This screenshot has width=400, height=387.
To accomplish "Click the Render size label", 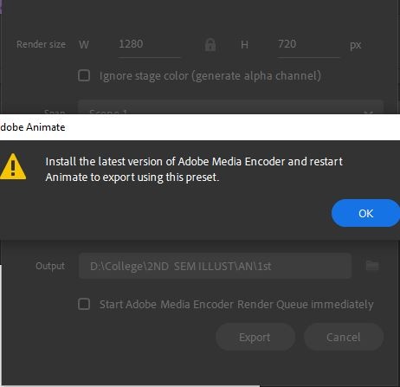I will coord(41,44).
